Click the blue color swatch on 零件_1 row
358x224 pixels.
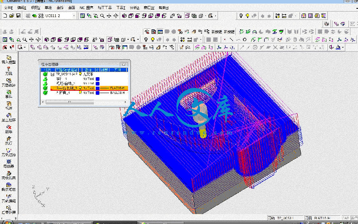pos(97,79)
